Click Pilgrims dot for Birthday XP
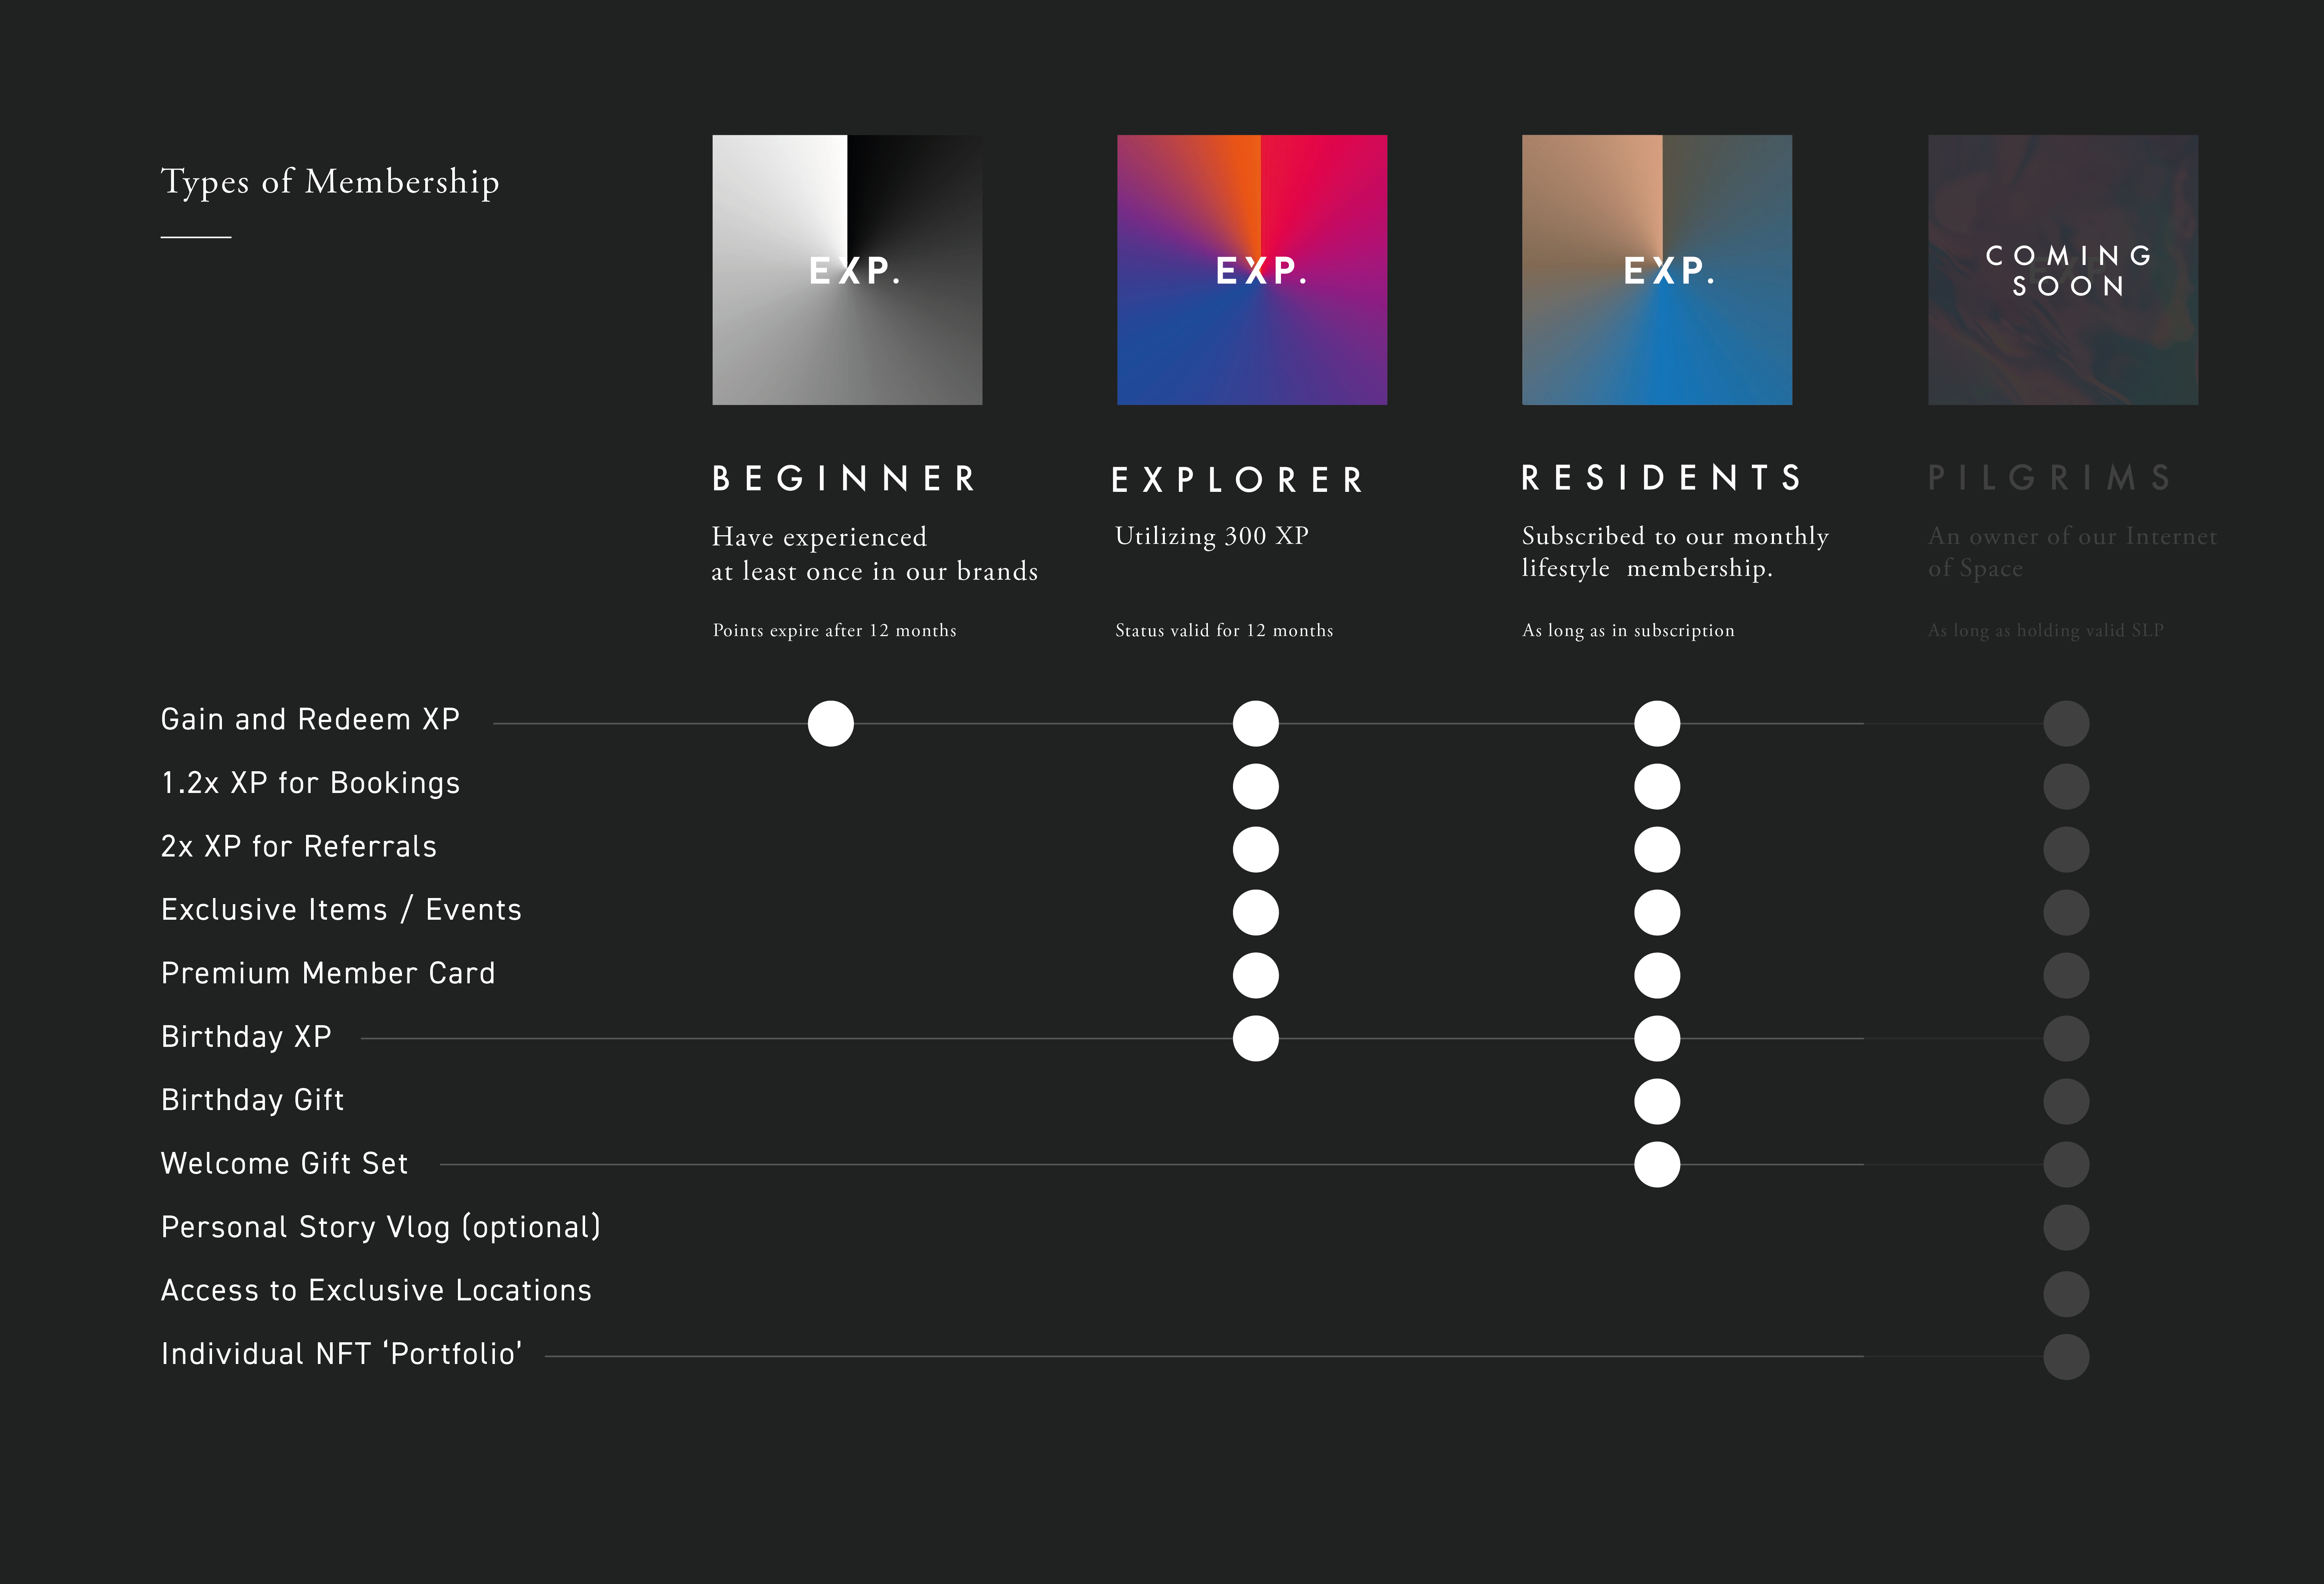Screen dimensions: 2324x1584 [x=2066, y=1039]
